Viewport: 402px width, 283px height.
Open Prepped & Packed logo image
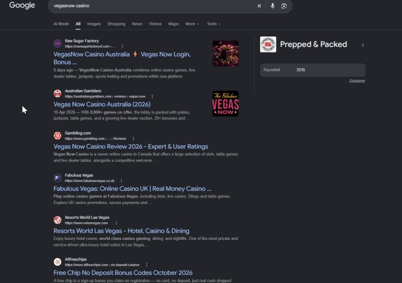(268, 44)
